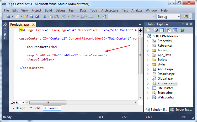Expand the References node
197x122 pixels.
[148, 46]
